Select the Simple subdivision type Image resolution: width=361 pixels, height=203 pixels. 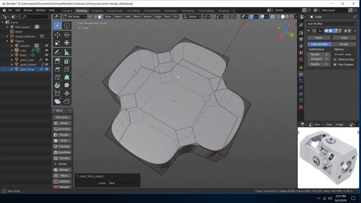344,44
